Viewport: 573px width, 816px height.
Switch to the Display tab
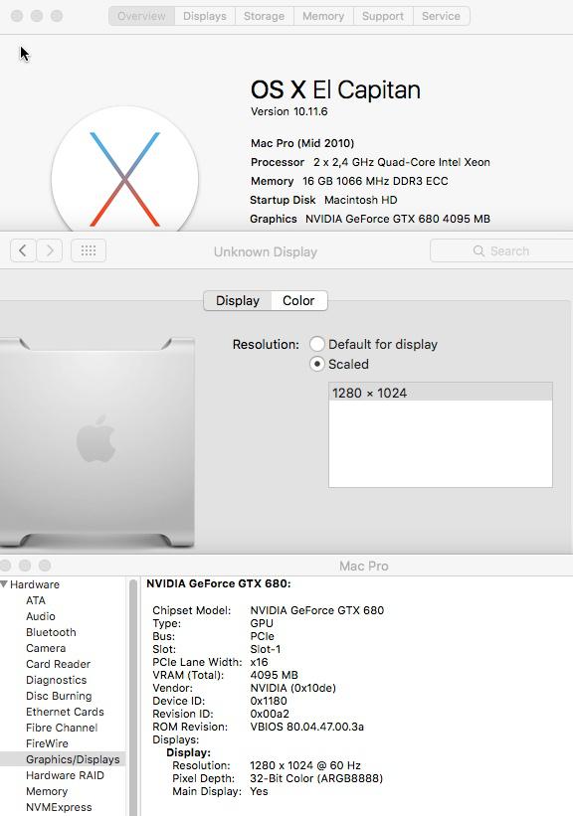(x=238, y=301)
